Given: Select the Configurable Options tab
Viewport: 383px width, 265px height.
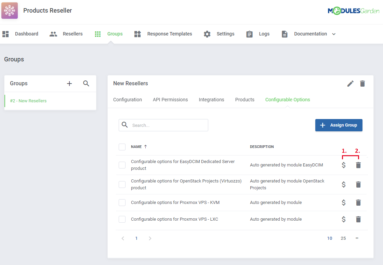Looking at the screenshot, I should (x=288, y=100).
